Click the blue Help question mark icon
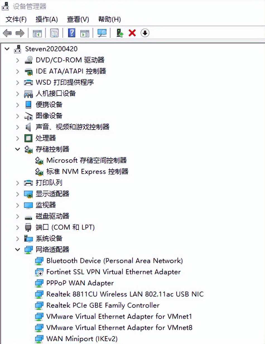This screenshot has height=344, width=265. [72, 33]
